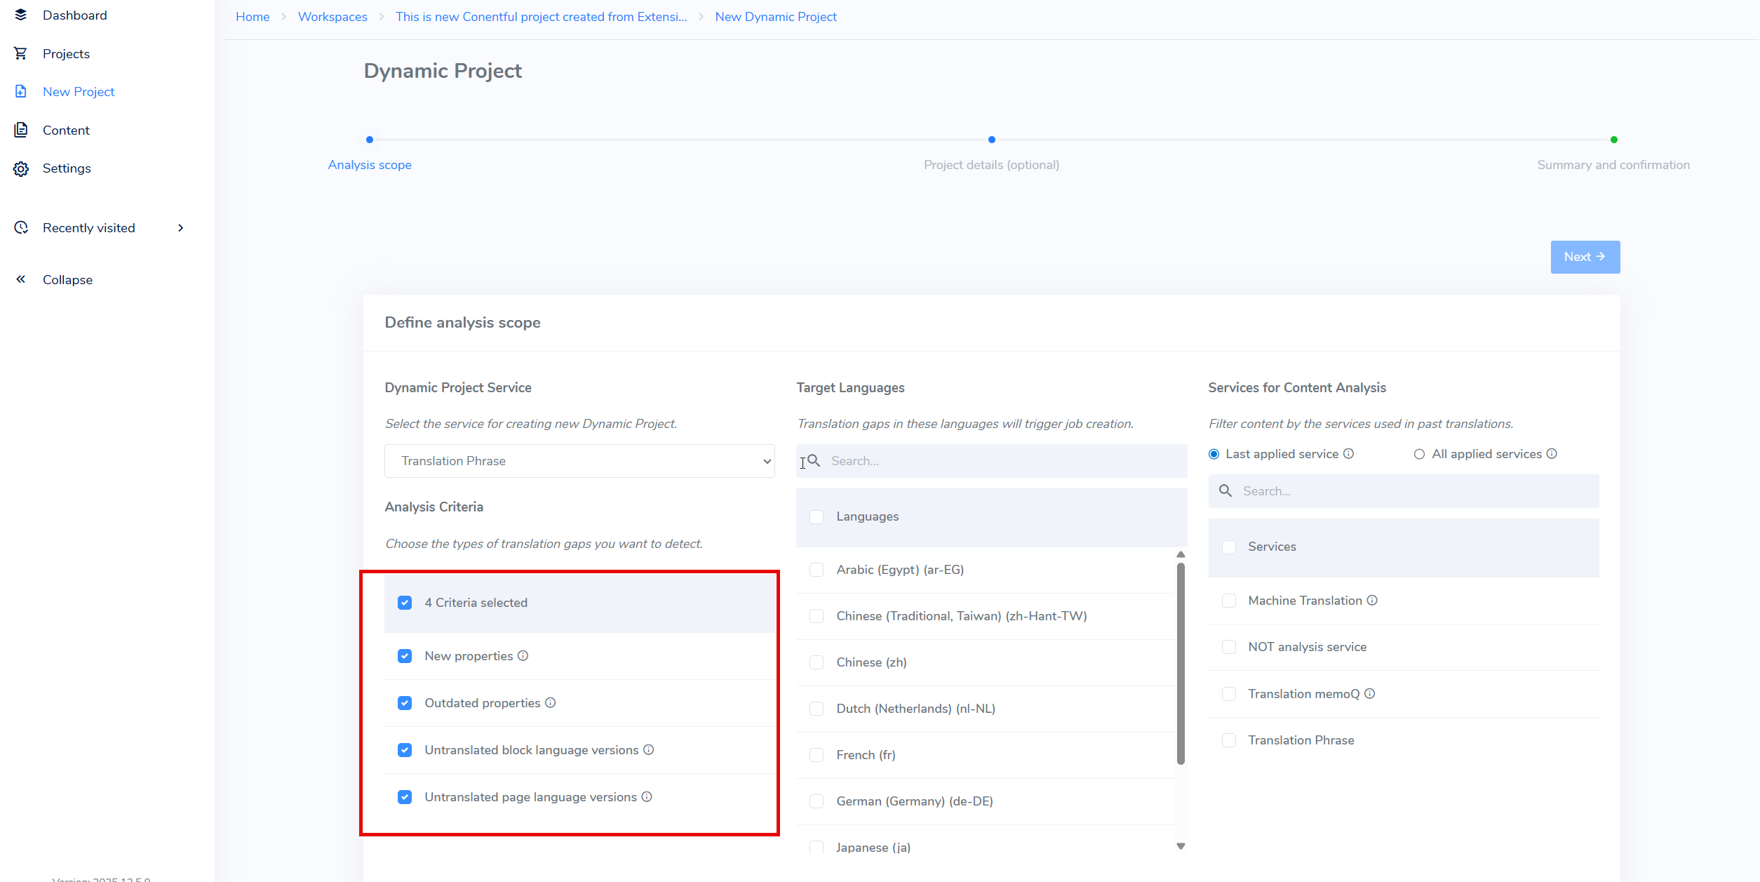Uncheck the Outdated properties checkbox

405,703
